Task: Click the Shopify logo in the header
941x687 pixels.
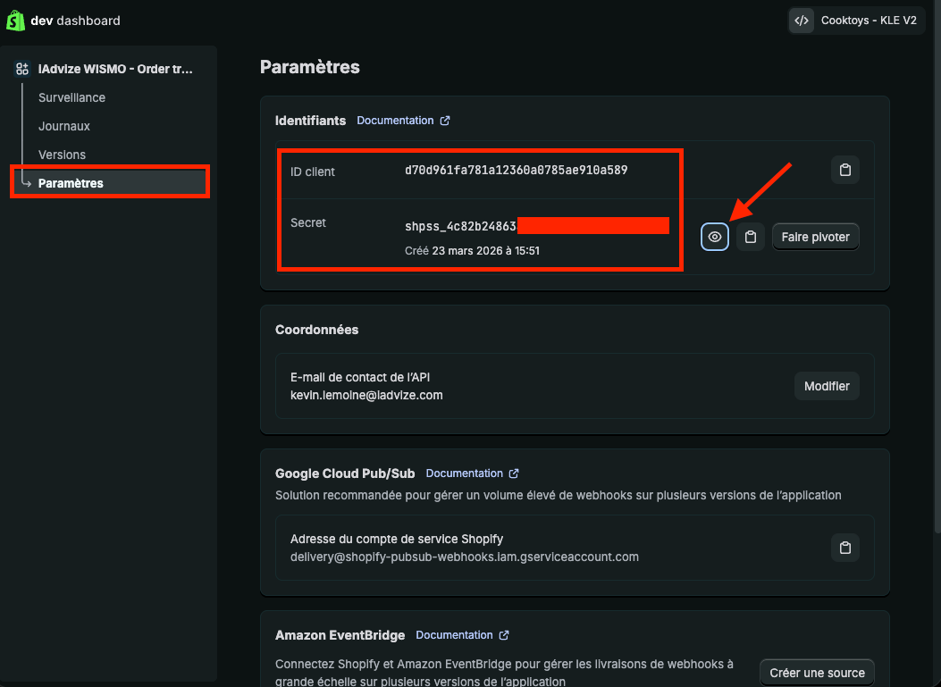Action: click(x=16, y=20)
